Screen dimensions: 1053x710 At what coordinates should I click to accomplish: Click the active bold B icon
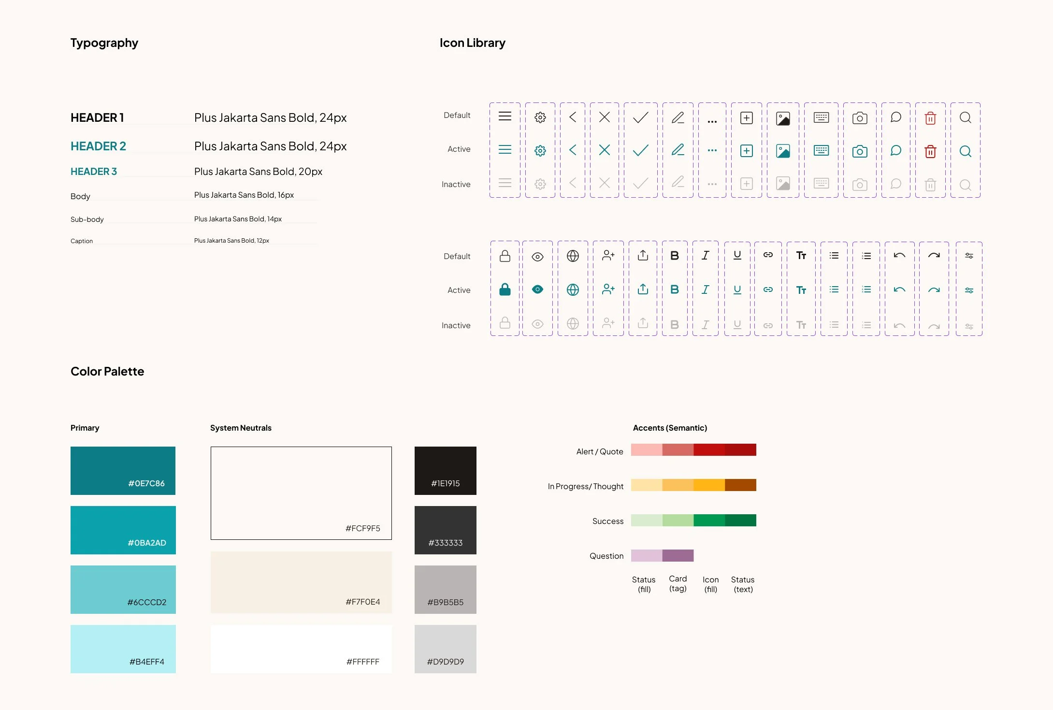[x=675, y=290]
